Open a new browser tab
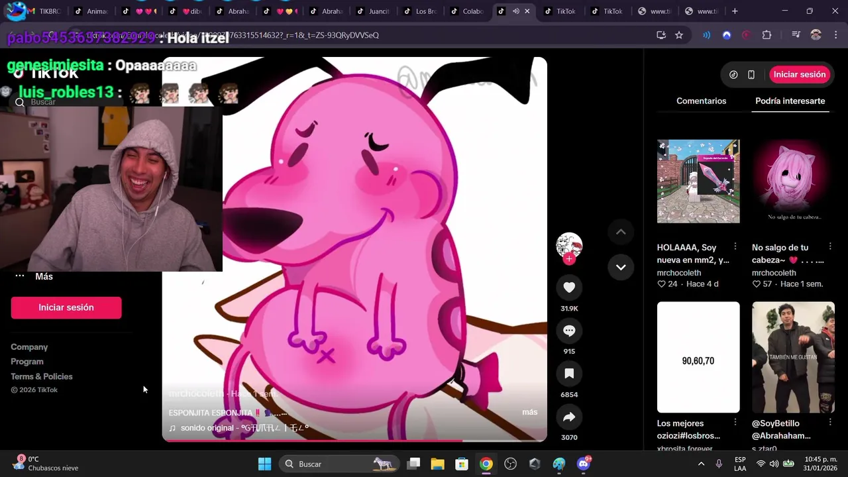The width and height of the screenshot is (848, 477). pos(735,11)
